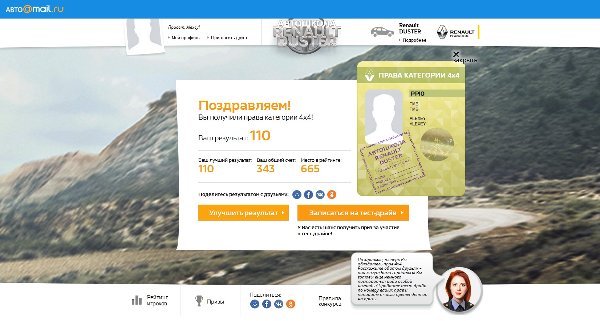
Task: Open Подробнее link under Renault Duster
Action: click(414, 40)
